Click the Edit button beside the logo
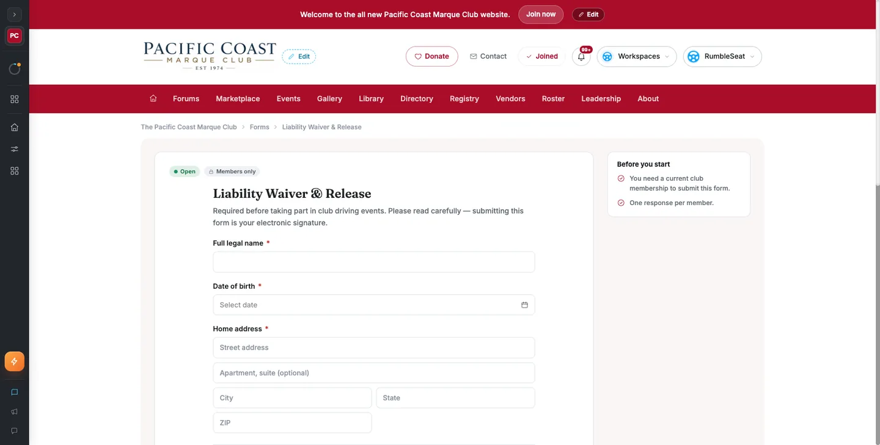 (299, 56)
